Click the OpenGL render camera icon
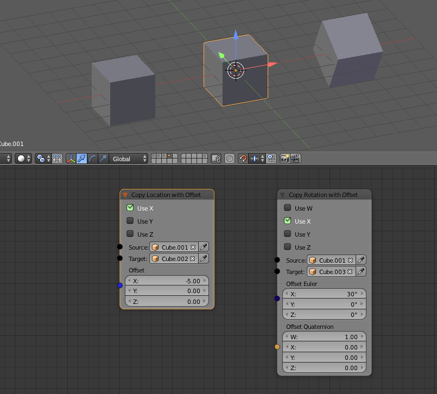This screenshot has width=437, height=394. [x=284, y=159]
